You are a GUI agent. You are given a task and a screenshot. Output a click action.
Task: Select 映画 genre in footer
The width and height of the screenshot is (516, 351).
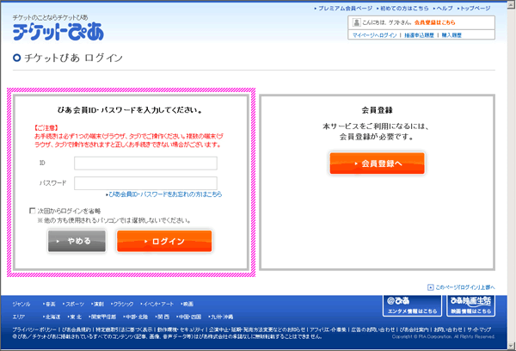coord(187,304)
